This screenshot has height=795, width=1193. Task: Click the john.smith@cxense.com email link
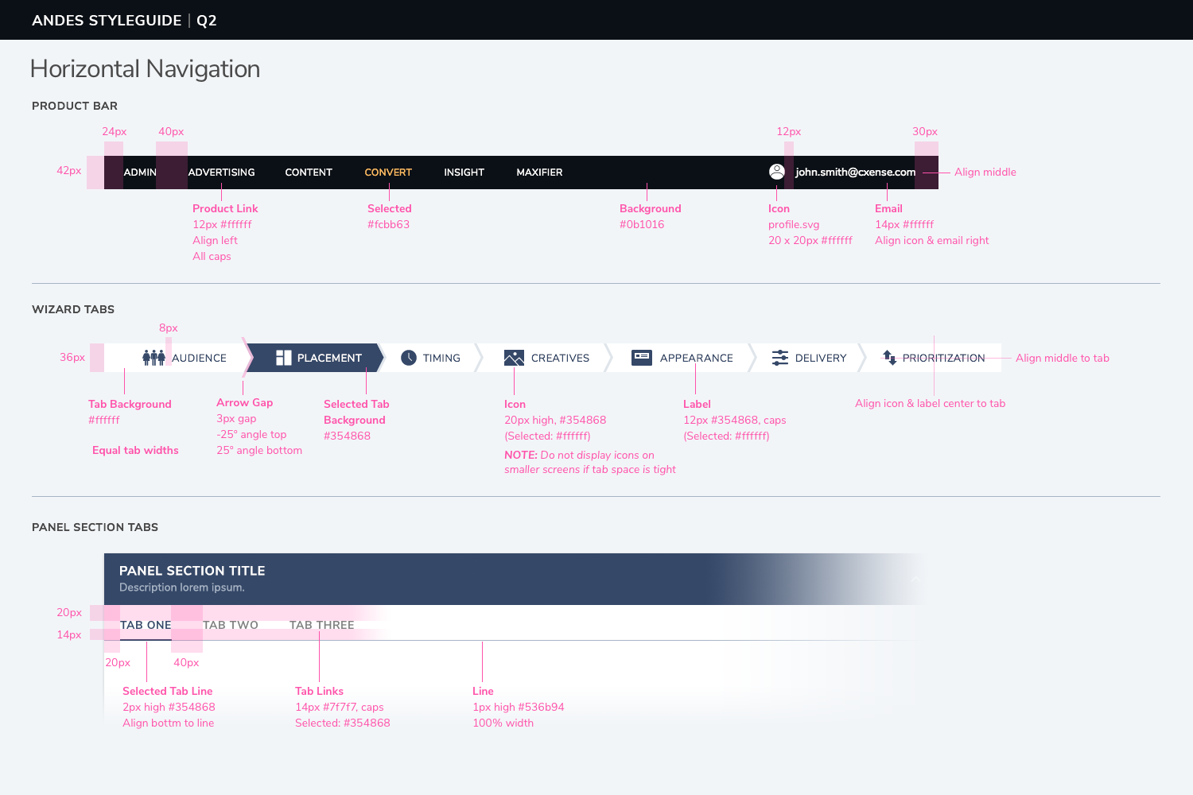(855, 172)
